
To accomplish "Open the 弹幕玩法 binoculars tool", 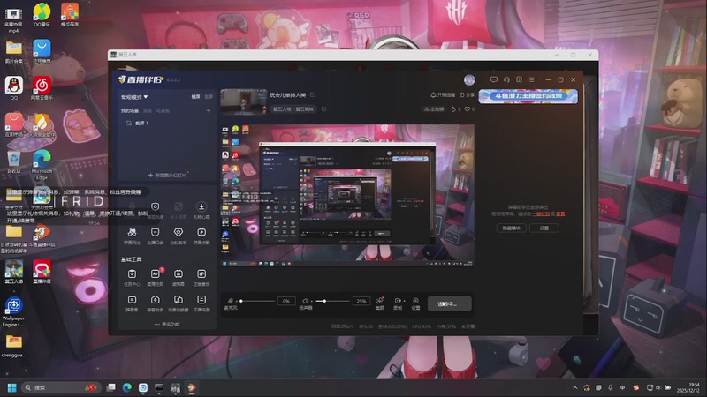I will tap(132, 236).
